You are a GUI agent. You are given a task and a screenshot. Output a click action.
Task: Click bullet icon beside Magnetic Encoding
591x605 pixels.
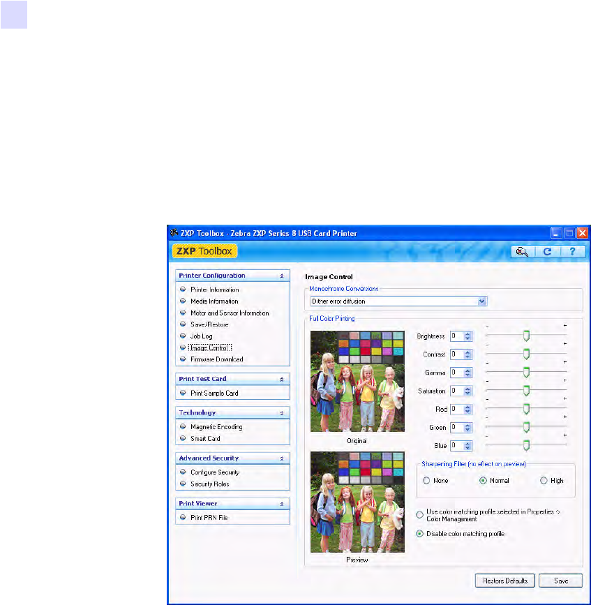[x=183, y=426]
